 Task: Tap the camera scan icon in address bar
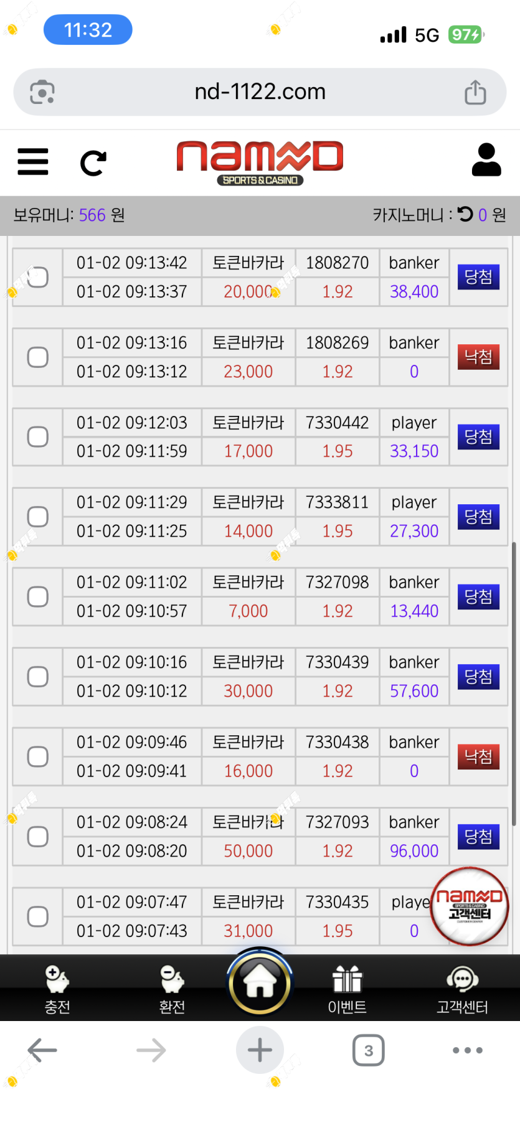(x=42, y=92)
